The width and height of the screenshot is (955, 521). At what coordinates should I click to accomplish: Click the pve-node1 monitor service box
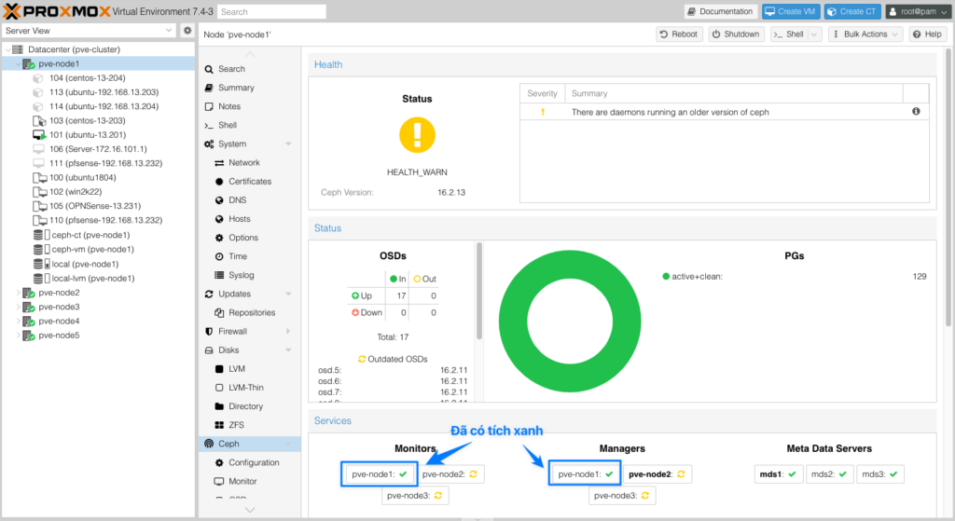[x=380, y=474]
